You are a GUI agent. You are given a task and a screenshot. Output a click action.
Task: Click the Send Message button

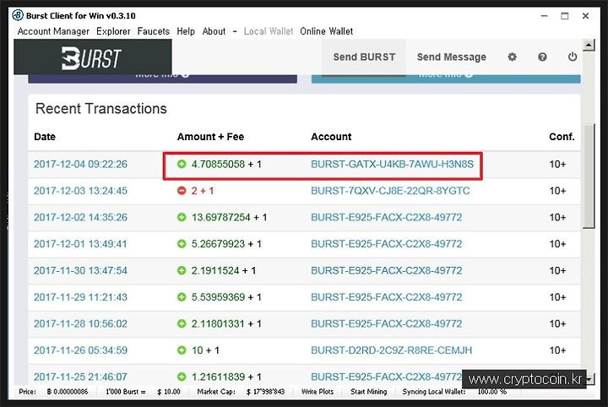click(x=451, y=57)
